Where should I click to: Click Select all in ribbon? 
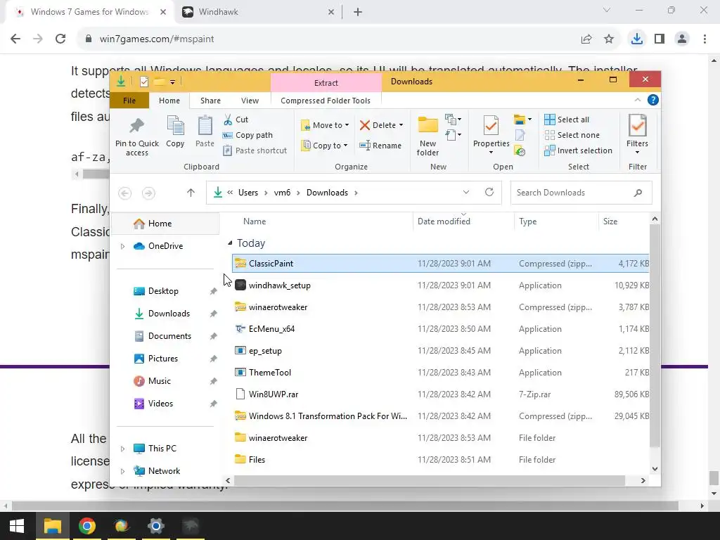pyautogui.click(x=567, y=120)
